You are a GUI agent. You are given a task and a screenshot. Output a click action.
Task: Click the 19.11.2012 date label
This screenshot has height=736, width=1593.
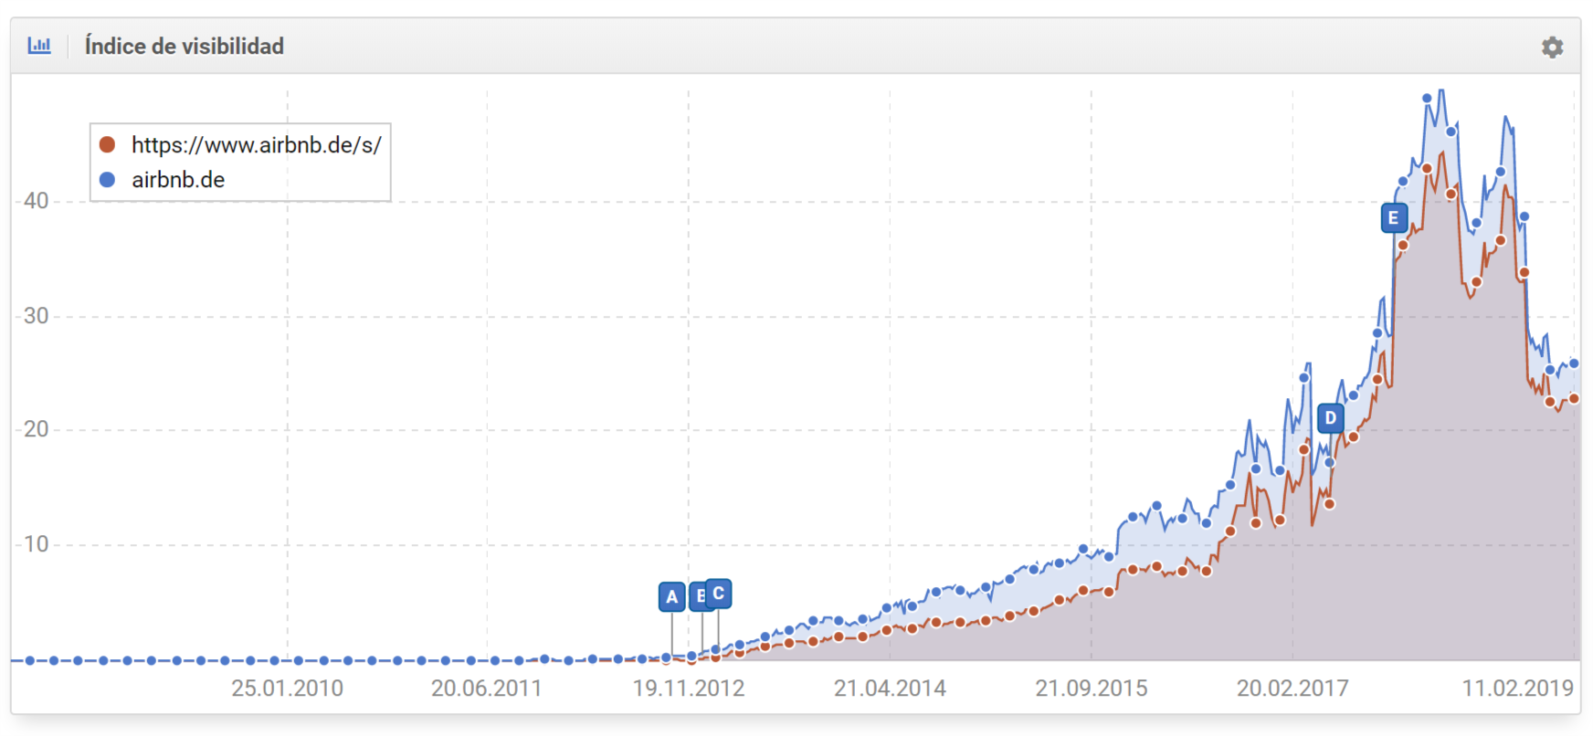pyautogui.click(x=689, y=689)
